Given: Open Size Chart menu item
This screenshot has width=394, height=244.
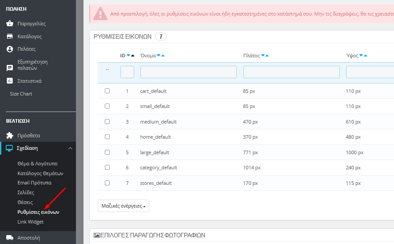Looking at the screenshot, I should [21, 94].
